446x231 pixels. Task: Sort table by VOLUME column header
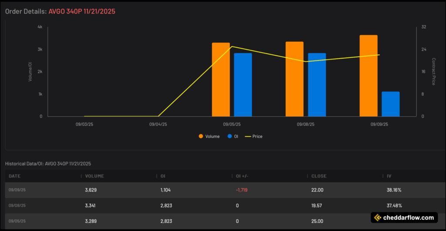click(x=95, y=176)
